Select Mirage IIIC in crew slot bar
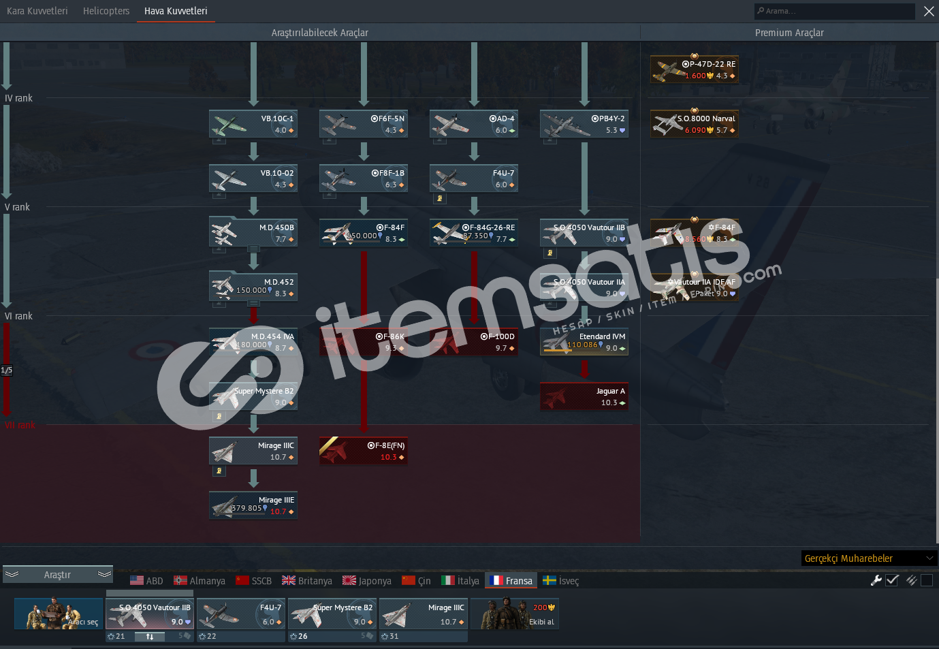Screen dimensions: 939x649 pos(424,614)
